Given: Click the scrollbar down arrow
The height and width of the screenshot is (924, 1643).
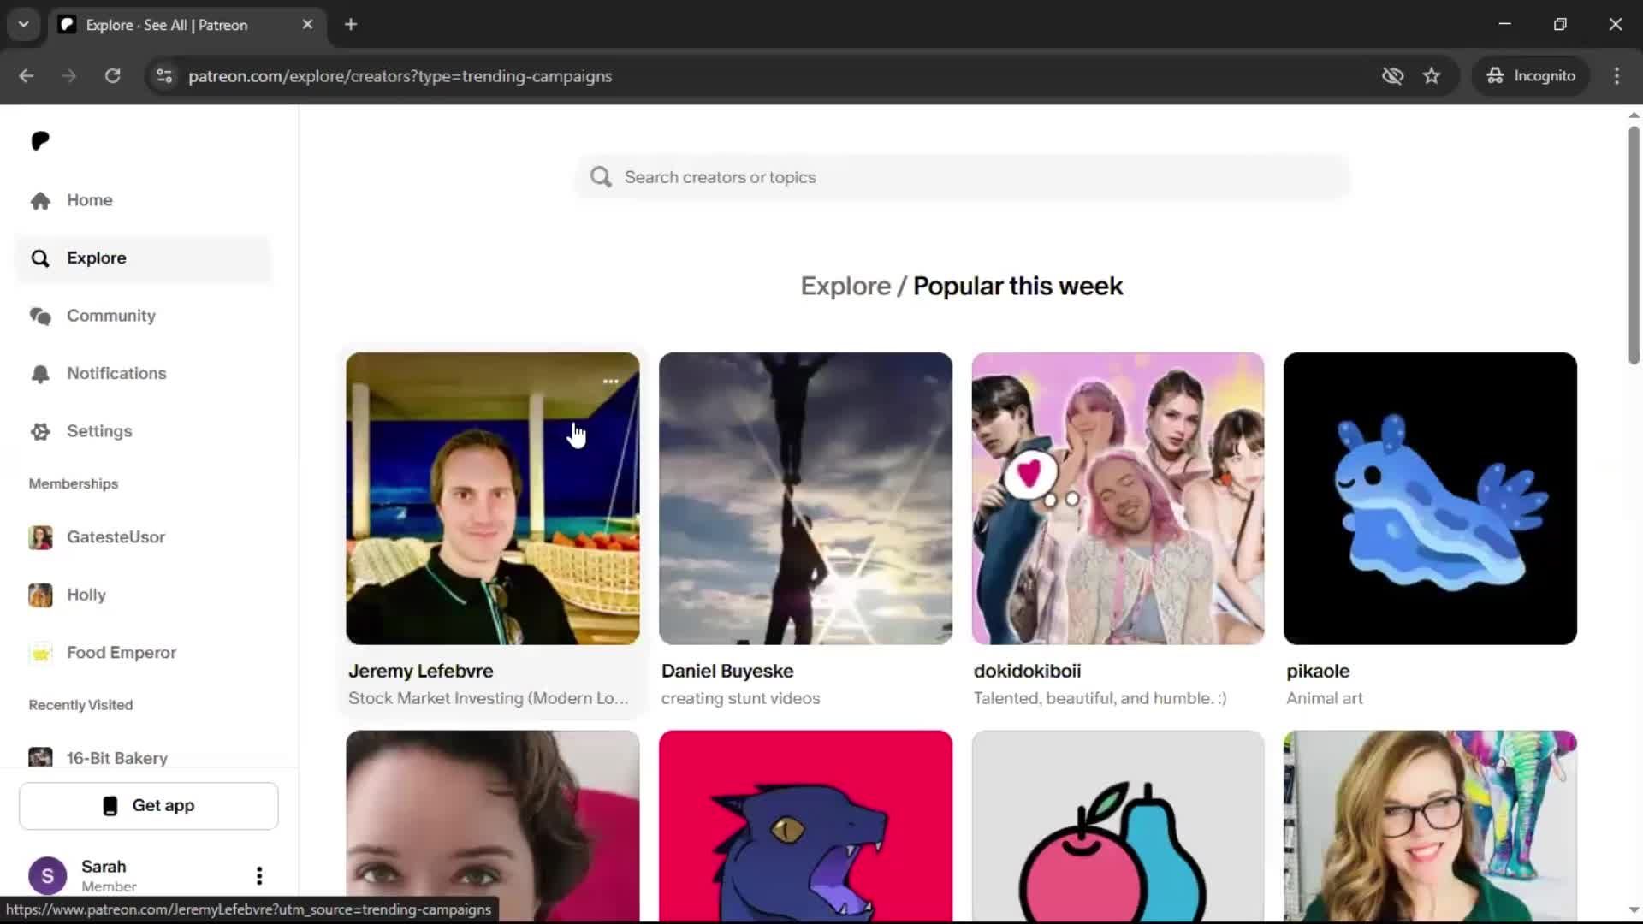Looking at the screenshot, I should pos(1634,910).
